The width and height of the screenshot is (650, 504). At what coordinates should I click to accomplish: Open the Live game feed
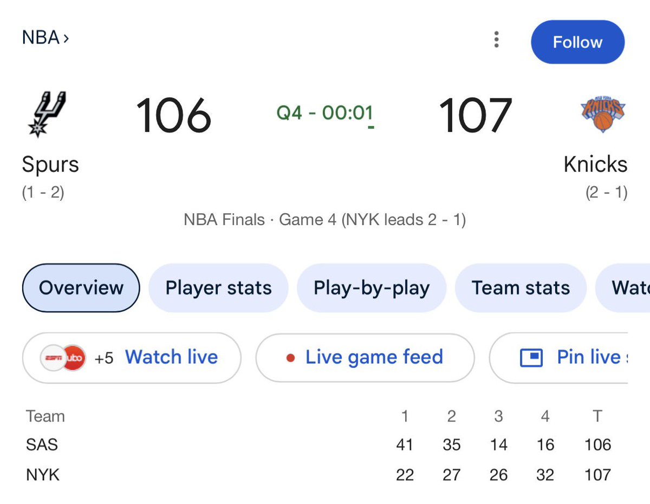pos(365,358)
